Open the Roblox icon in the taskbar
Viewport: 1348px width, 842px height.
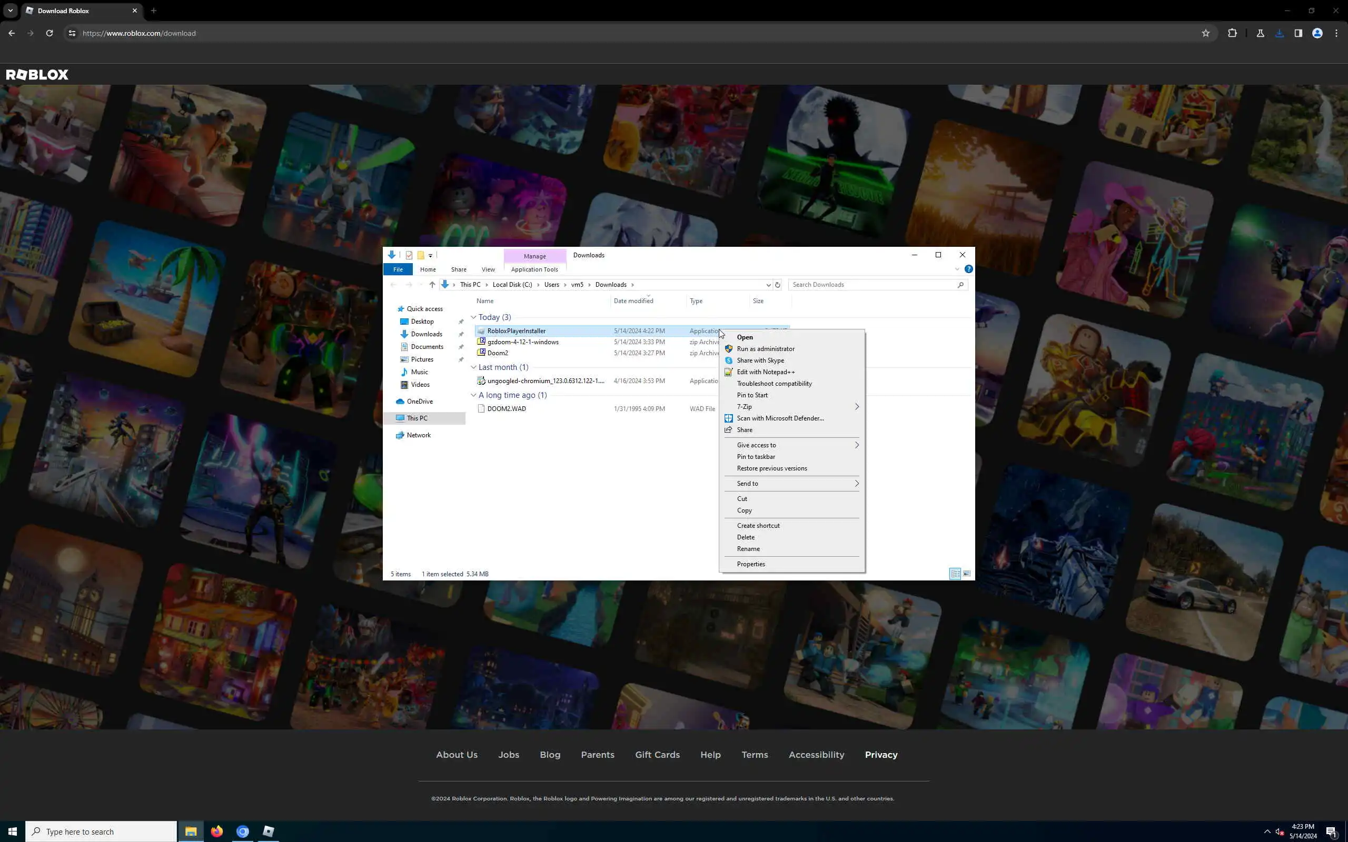click(269, 831)
